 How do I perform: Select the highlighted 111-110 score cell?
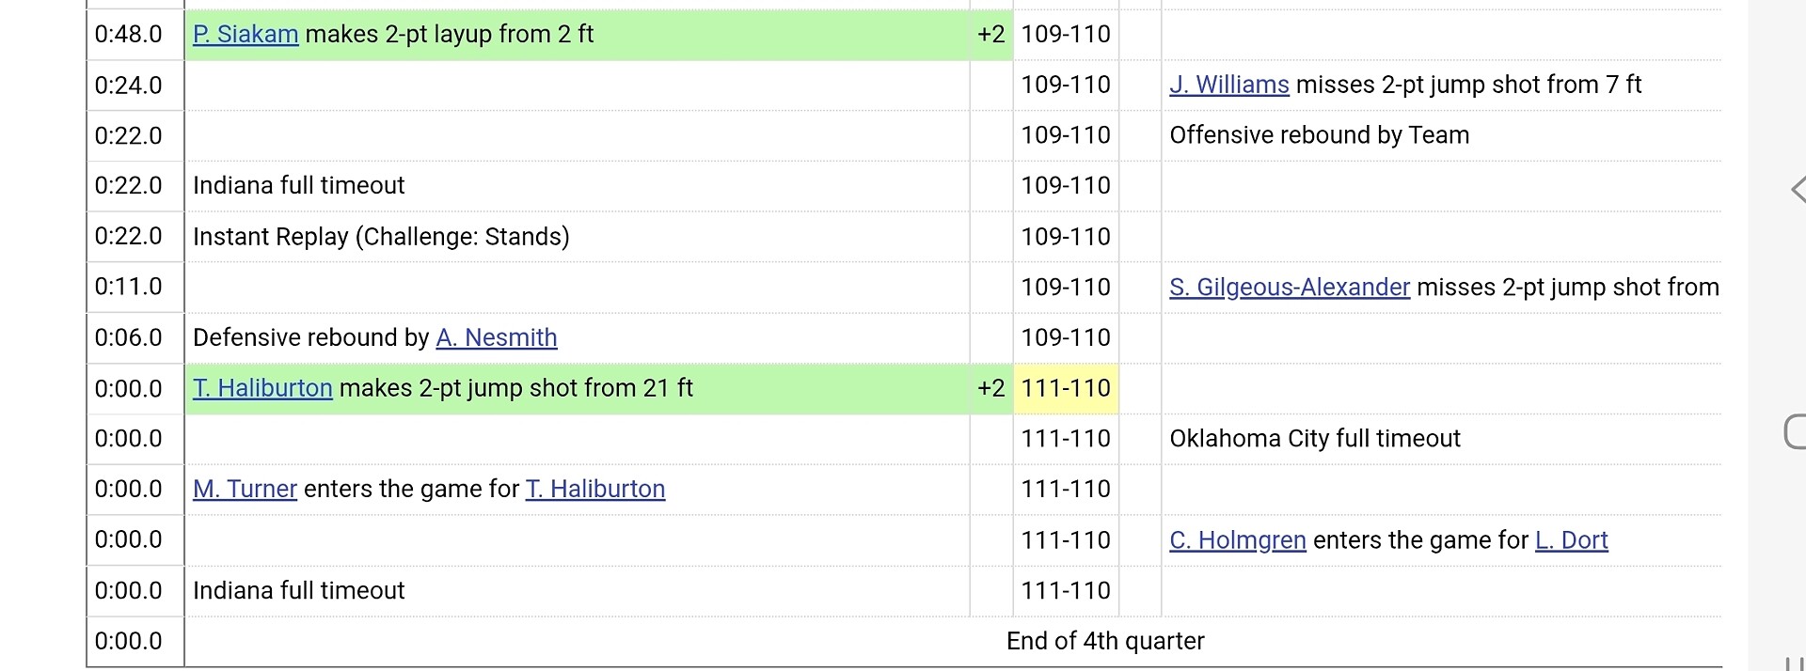1066,389
